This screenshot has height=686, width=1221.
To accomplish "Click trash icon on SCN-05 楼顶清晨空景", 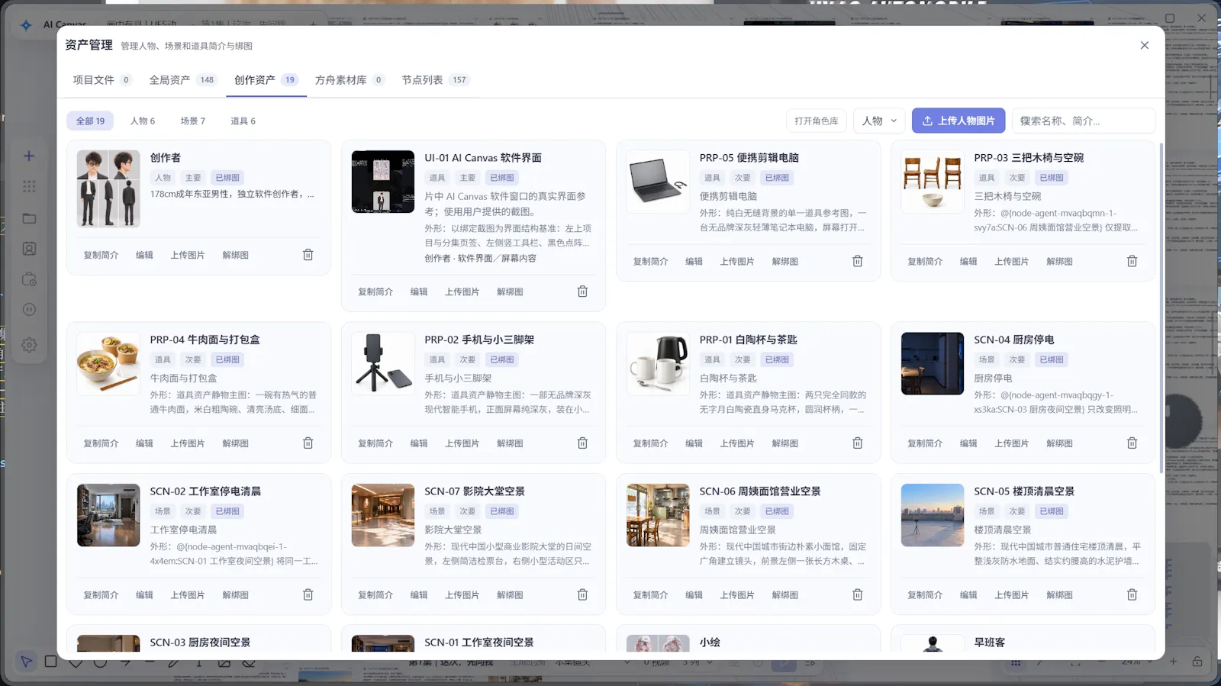I will tap(1132, 594).
